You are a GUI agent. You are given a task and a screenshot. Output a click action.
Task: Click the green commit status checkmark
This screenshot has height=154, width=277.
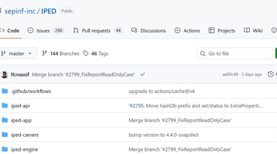click(x=143, y=74)
